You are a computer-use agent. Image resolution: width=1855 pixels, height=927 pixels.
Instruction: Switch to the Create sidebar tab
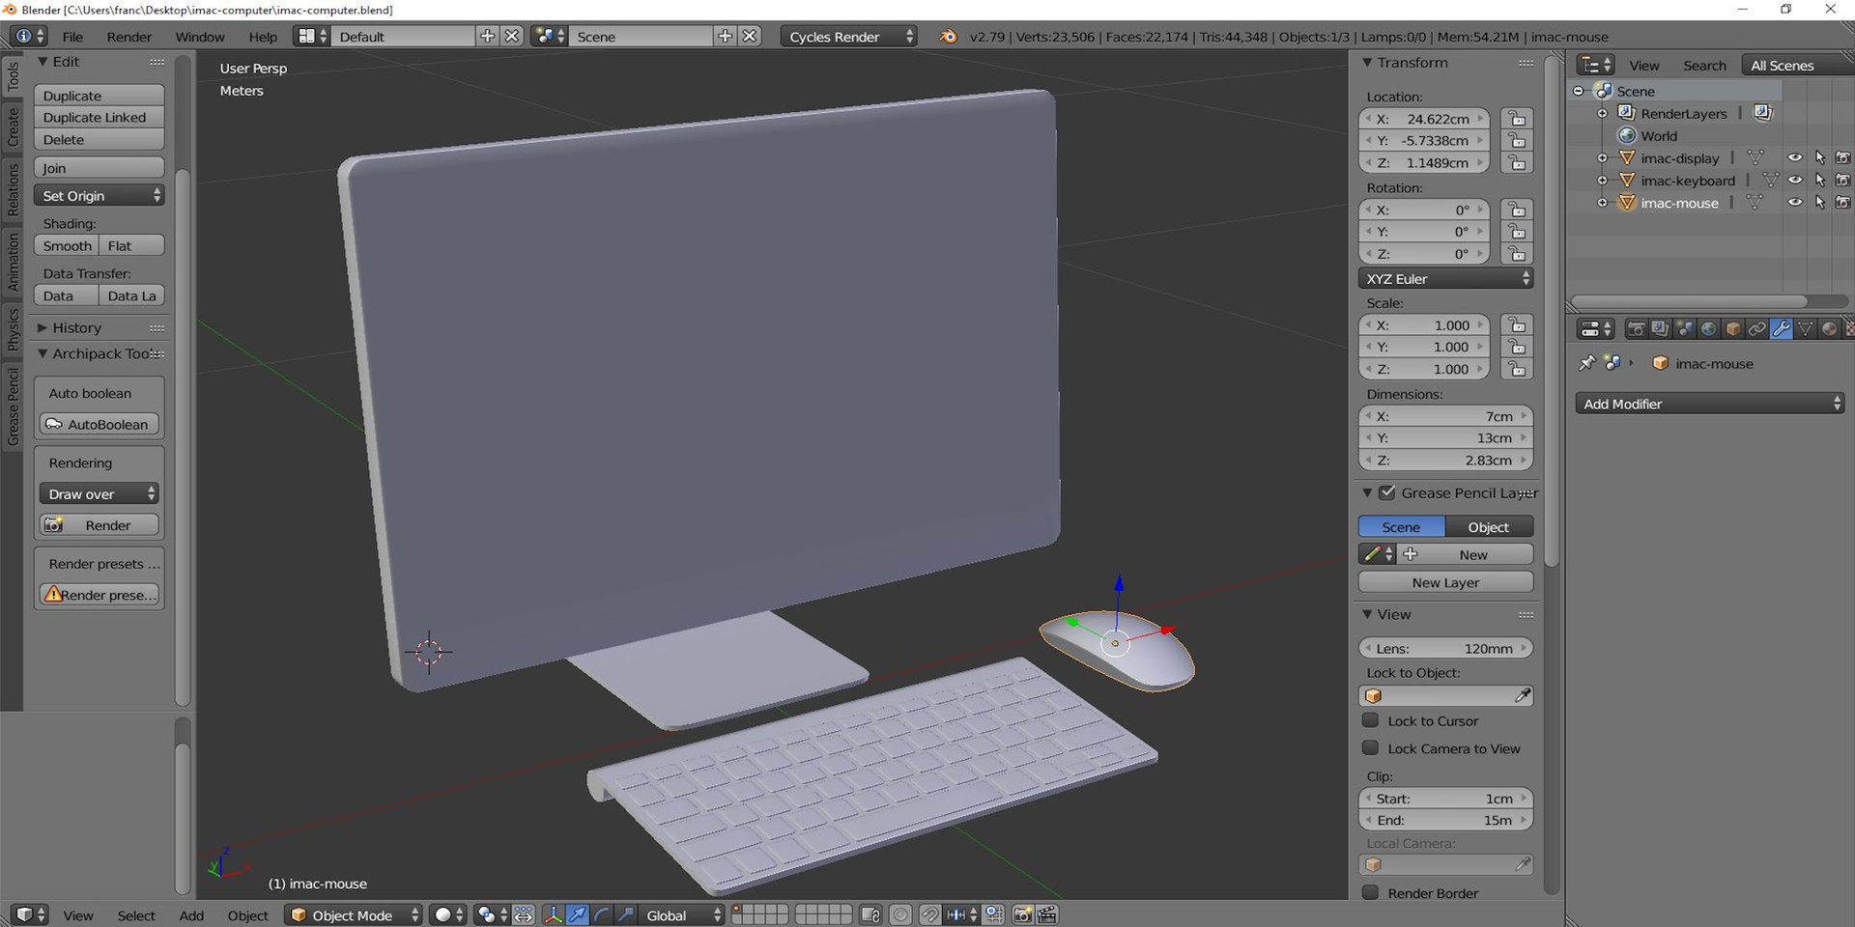point(13,126)
